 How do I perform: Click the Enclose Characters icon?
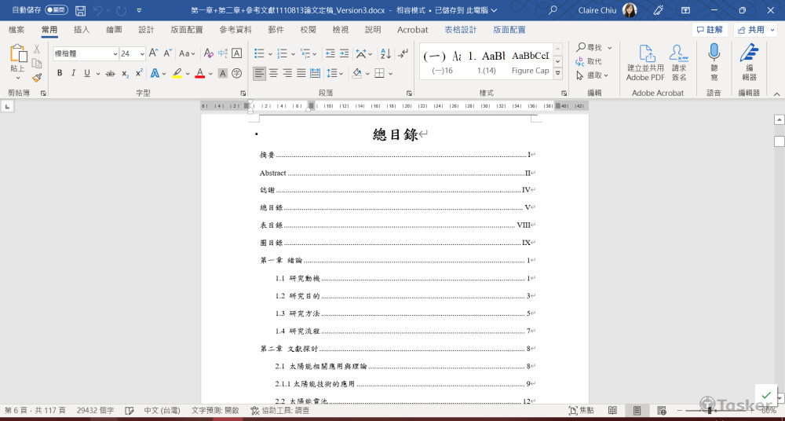(x=237, y=73)
